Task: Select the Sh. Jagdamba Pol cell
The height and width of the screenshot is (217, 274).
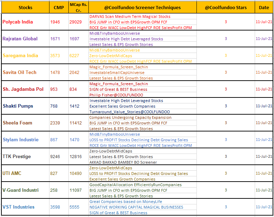Action: click(x=25, y=89)
